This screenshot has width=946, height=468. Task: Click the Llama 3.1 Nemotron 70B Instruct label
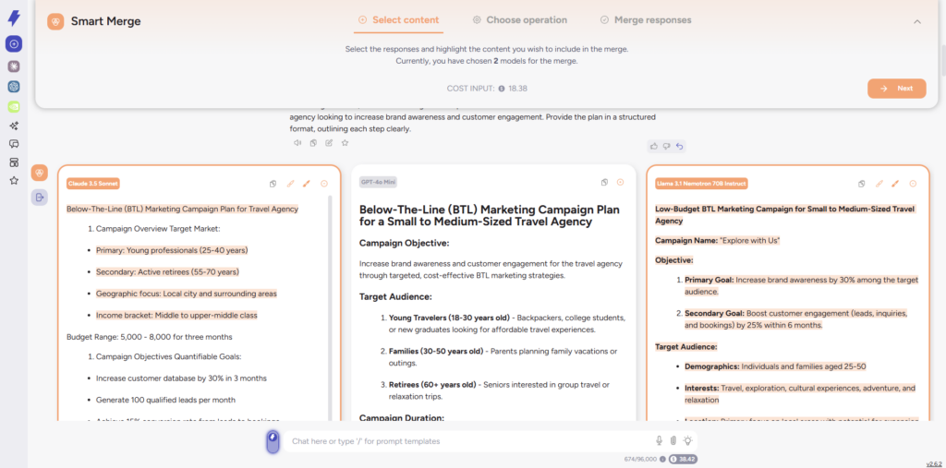pyautogui.click(x=701, y=183)
